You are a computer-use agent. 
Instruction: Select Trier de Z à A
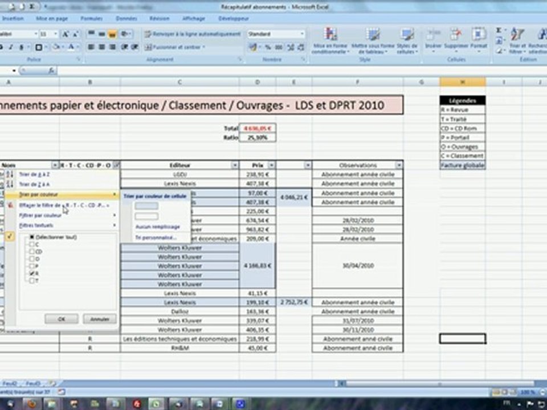[x=34, y=184]
